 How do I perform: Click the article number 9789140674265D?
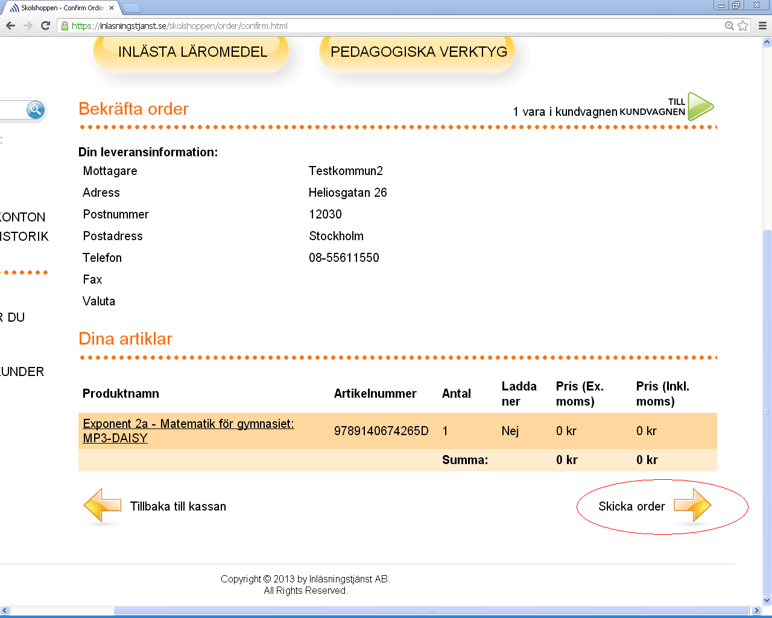[x=381, y=431]
